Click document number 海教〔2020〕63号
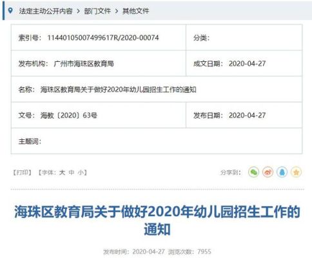Viewport: 312px width, 258px height. point(69,115)
